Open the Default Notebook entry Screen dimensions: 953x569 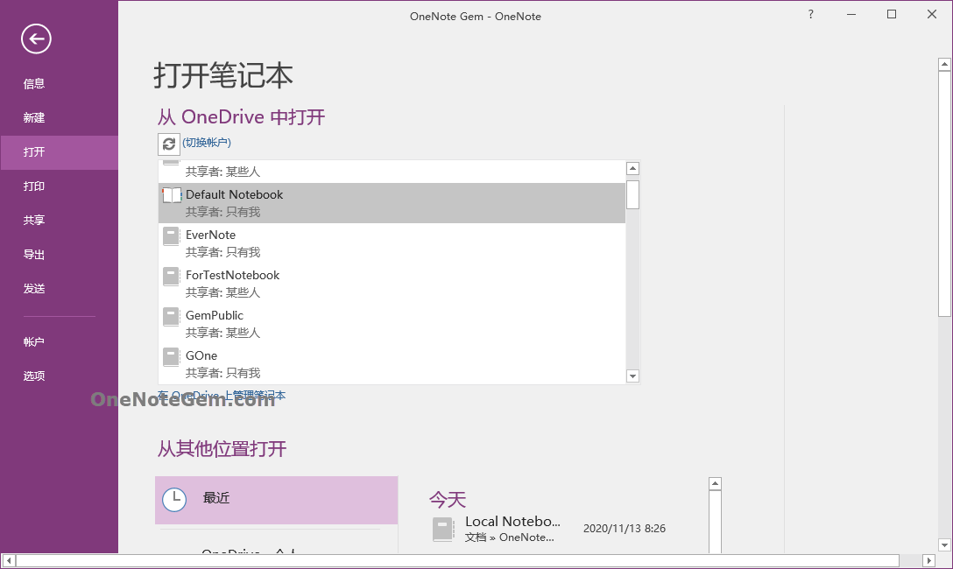392,203
